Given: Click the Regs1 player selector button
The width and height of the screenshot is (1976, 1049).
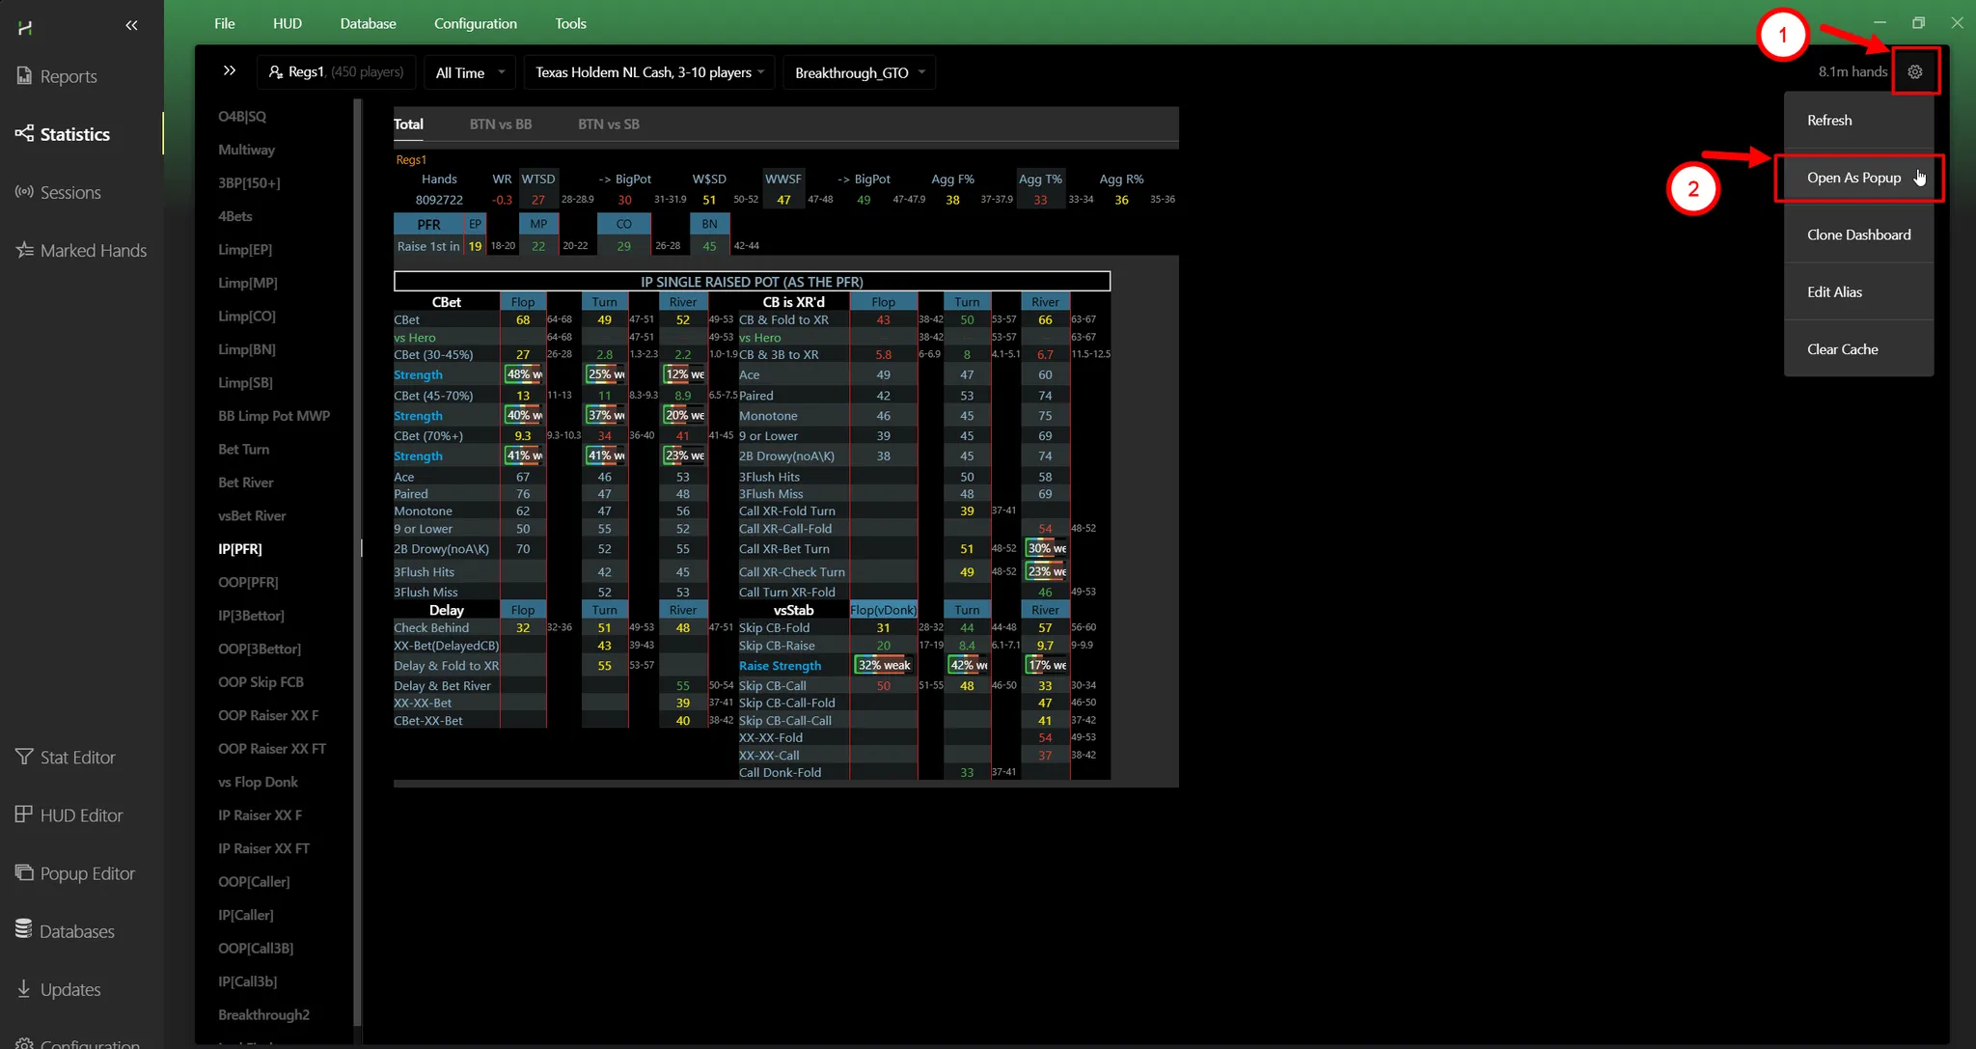Looking at the screenshot, I should pyautogui.click(x=336, y=72).
